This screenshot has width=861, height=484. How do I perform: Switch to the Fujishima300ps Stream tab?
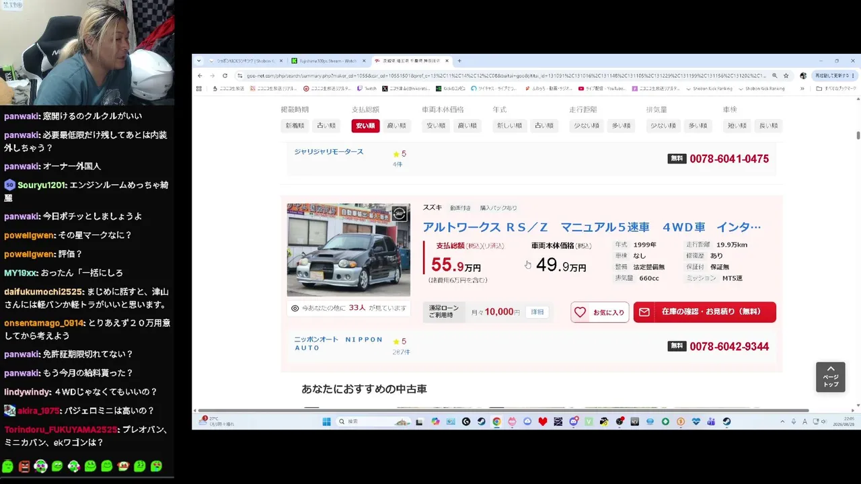(x=328, y=61)
